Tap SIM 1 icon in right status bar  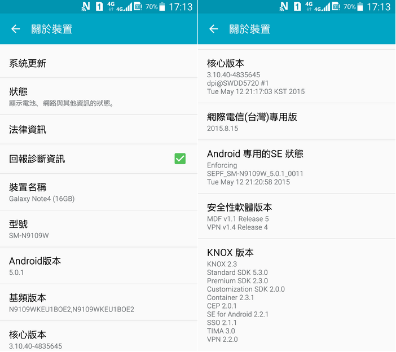pyautogui.click(x=297, y=7)
